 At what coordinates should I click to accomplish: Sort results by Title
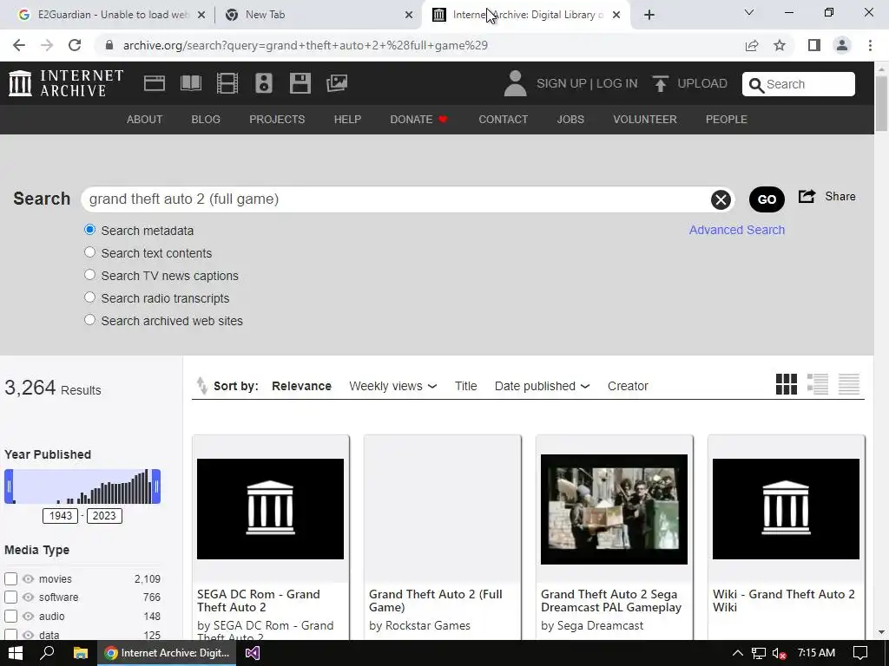tap(465, 386)
